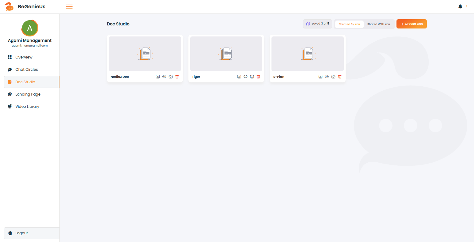The image size is (474, 242).
Task: Log out using the Logout button
Action: click(x=21, y=233)
